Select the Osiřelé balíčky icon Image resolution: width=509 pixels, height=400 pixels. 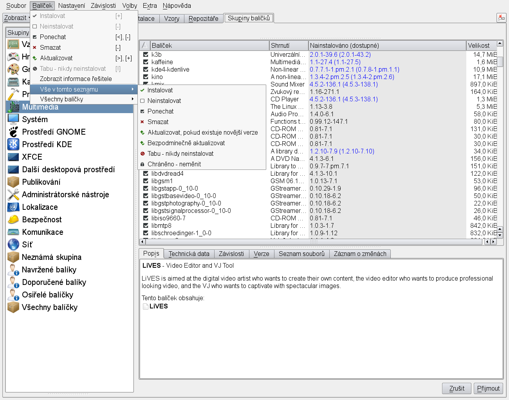(x=13, y=295)
